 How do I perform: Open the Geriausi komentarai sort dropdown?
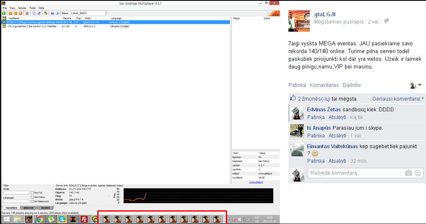pos(398,99)
